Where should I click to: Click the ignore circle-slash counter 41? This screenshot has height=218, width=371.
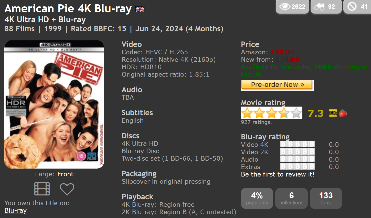coord(357,7)
